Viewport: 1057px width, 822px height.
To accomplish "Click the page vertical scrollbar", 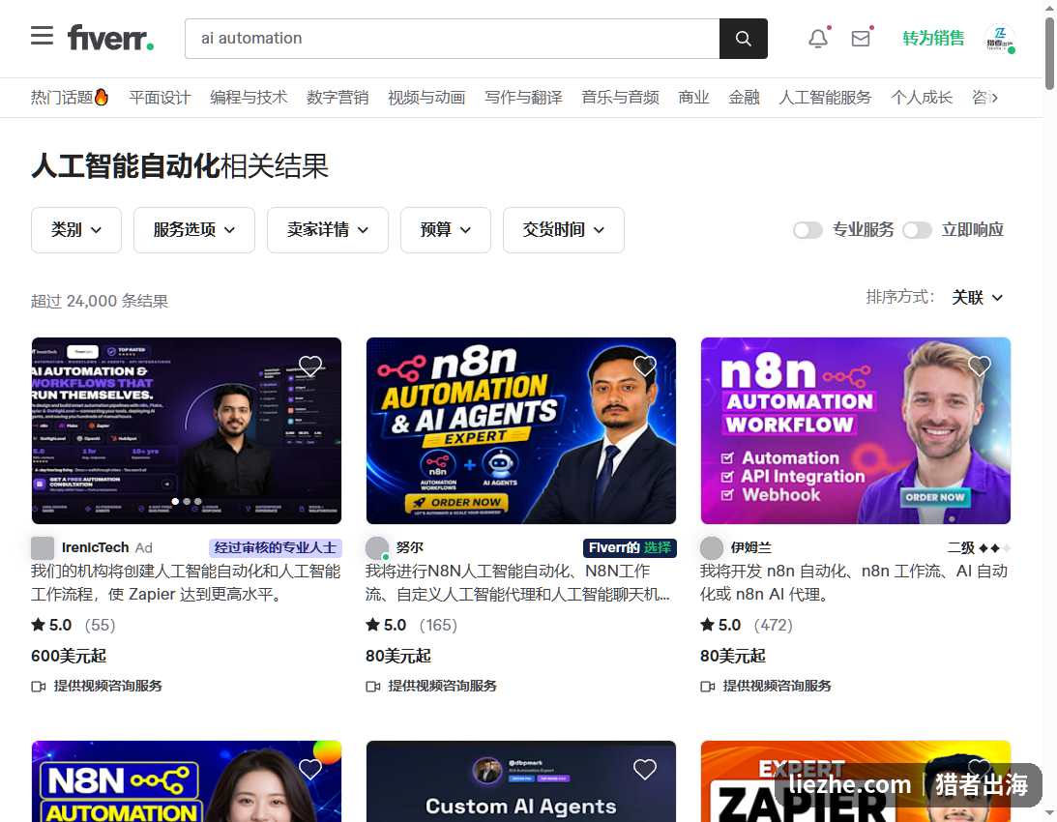I will (x=1049, y=54).
